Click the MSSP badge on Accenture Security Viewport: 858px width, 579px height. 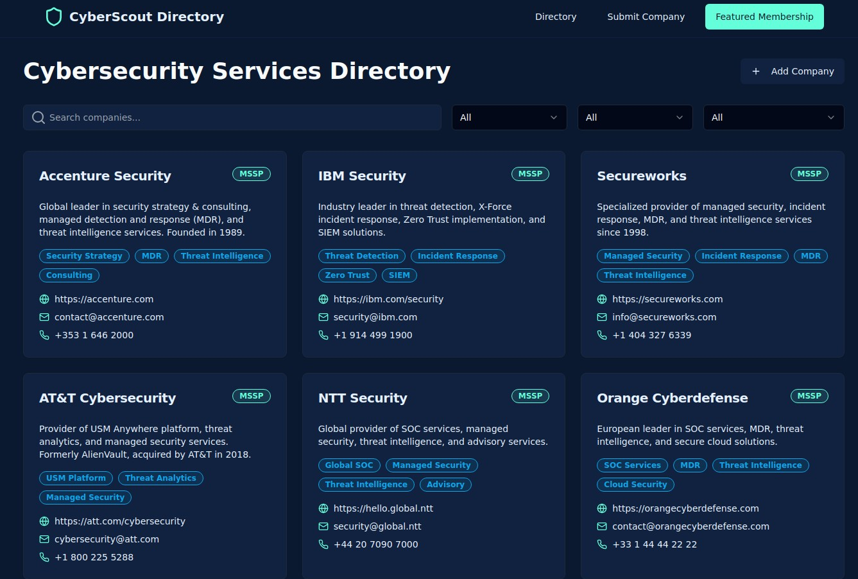(252, 174)
